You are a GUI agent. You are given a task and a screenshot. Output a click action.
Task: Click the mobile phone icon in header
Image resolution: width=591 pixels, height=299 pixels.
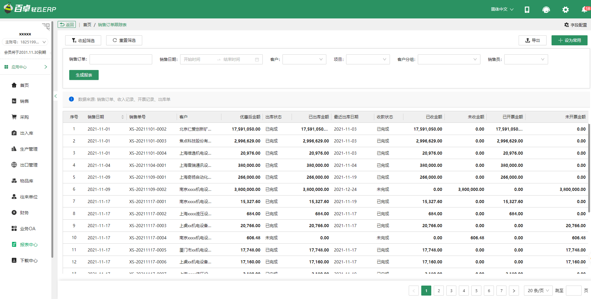[527, 10]
